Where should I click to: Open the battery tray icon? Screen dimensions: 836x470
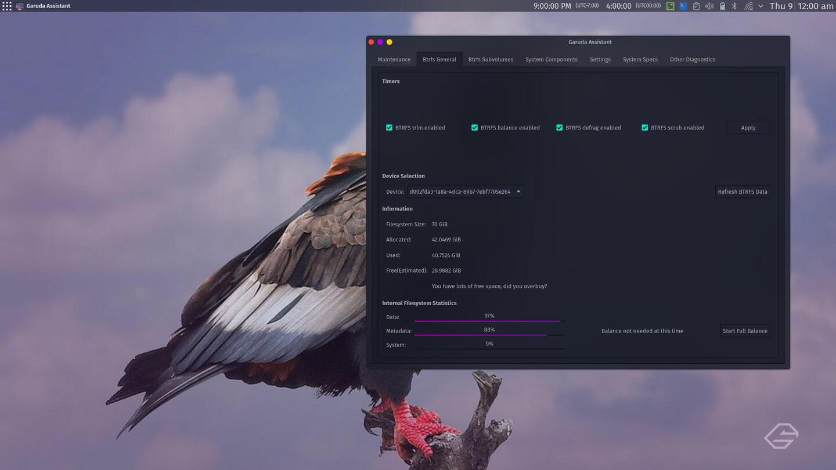tap(722, 6)
